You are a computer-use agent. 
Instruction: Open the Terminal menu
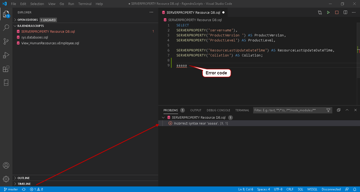[85, 4]
